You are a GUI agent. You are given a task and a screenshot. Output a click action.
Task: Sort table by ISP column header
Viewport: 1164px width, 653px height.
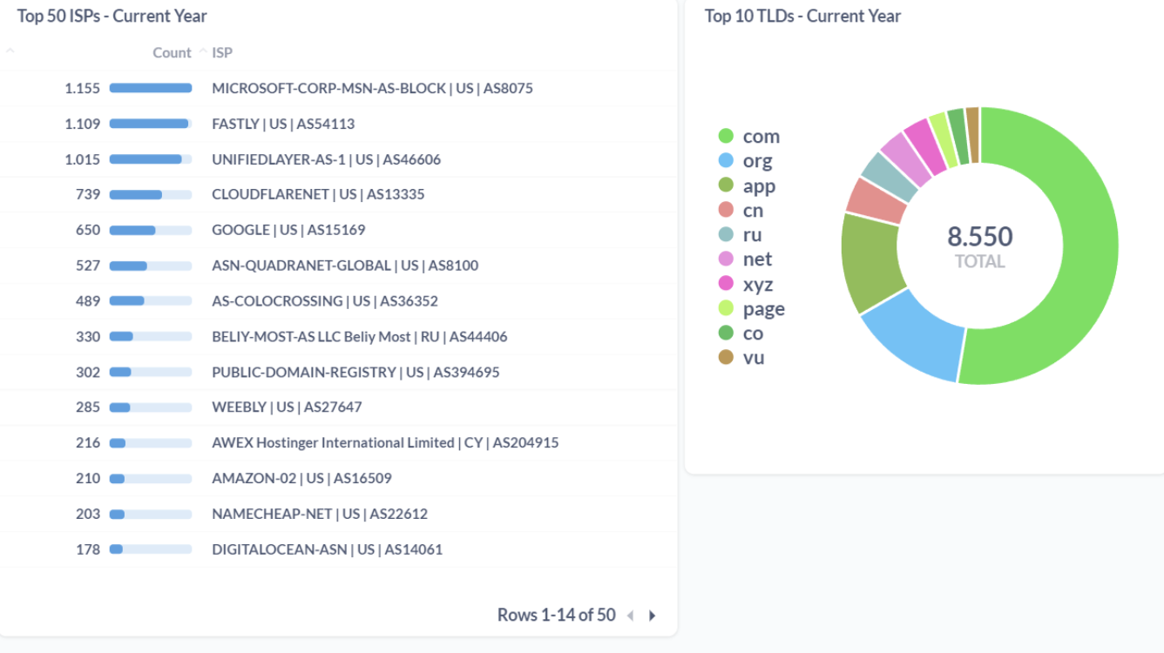pyautogui.click(x=222, y=52)
